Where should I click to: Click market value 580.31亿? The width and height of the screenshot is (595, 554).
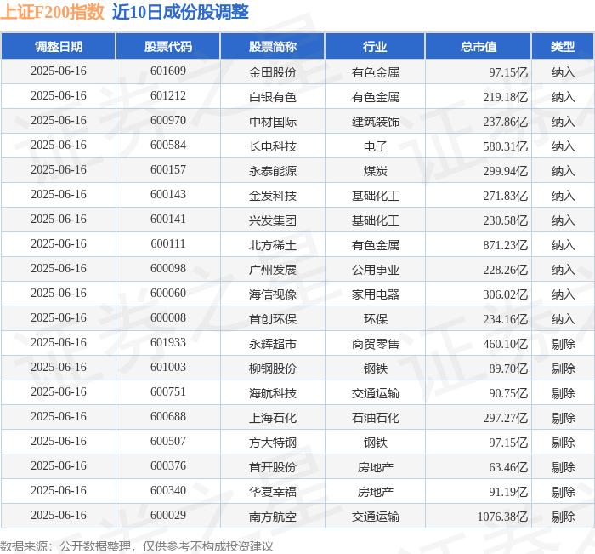505,146
